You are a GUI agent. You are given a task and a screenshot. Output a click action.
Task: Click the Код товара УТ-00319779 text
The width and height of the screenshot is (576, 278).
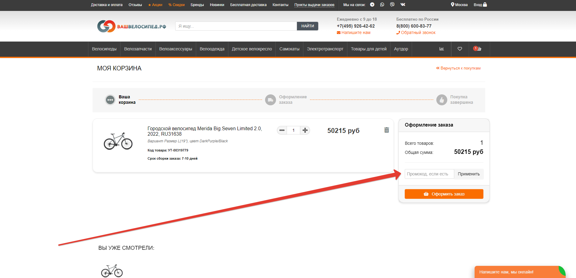168,150
